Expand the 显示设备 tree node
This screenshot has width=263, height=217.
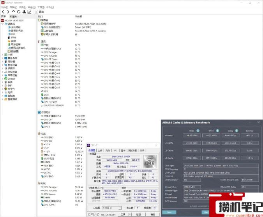(x=2, y=65)
